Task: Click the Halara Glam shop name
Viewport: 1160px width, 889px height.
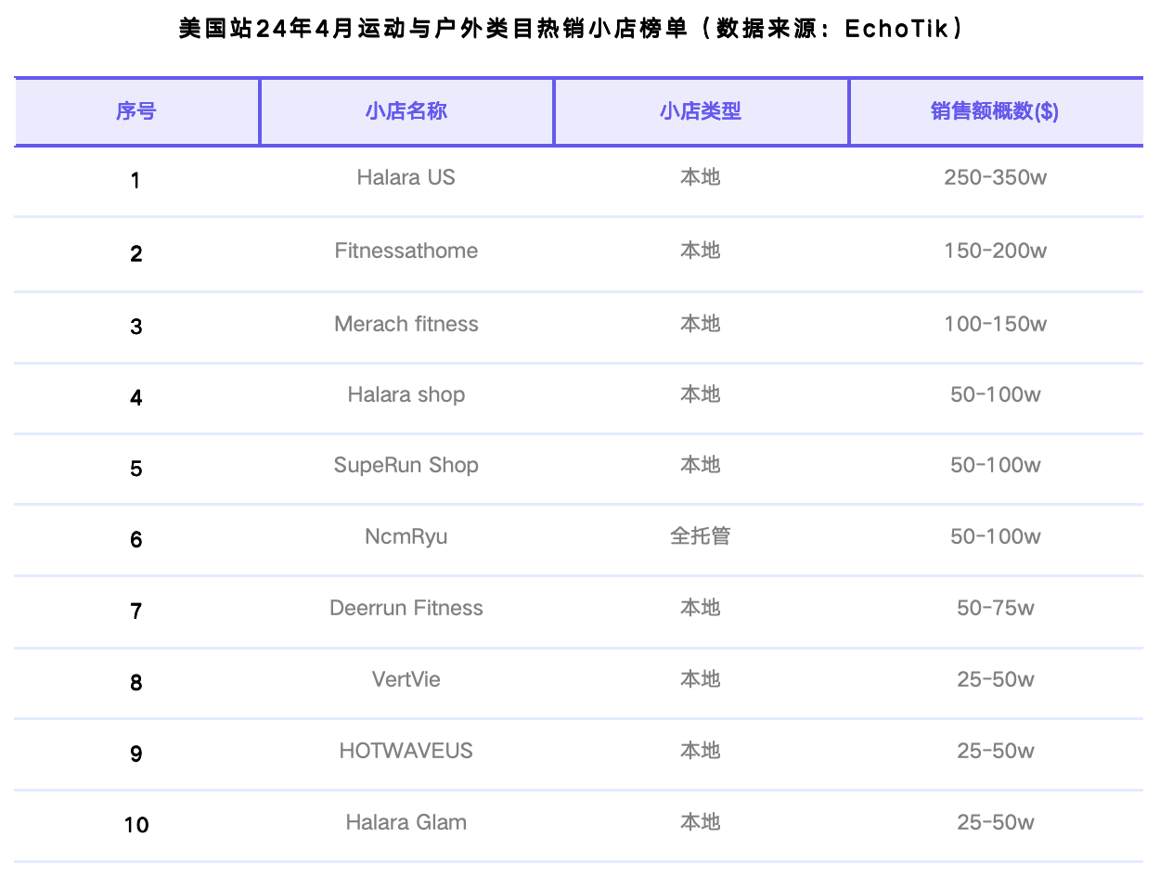Action: click(406, 822)
